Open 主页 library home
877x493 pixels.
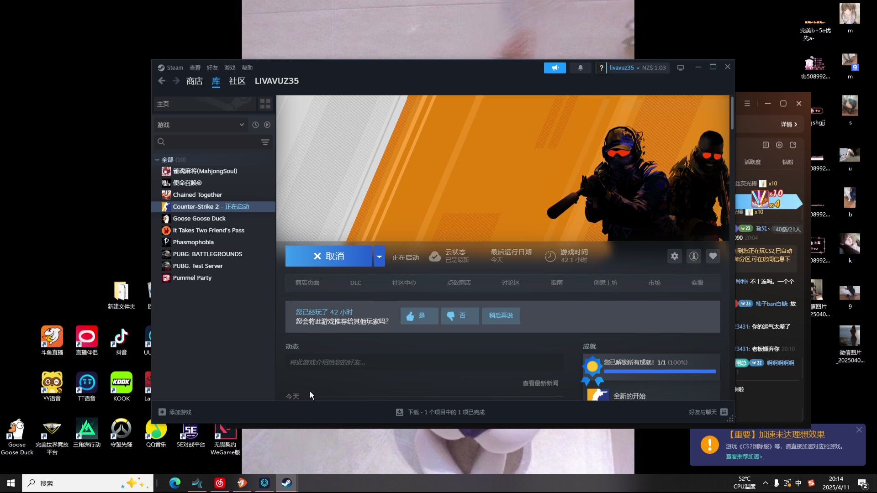pyautogui.click(x=205, y=104)
